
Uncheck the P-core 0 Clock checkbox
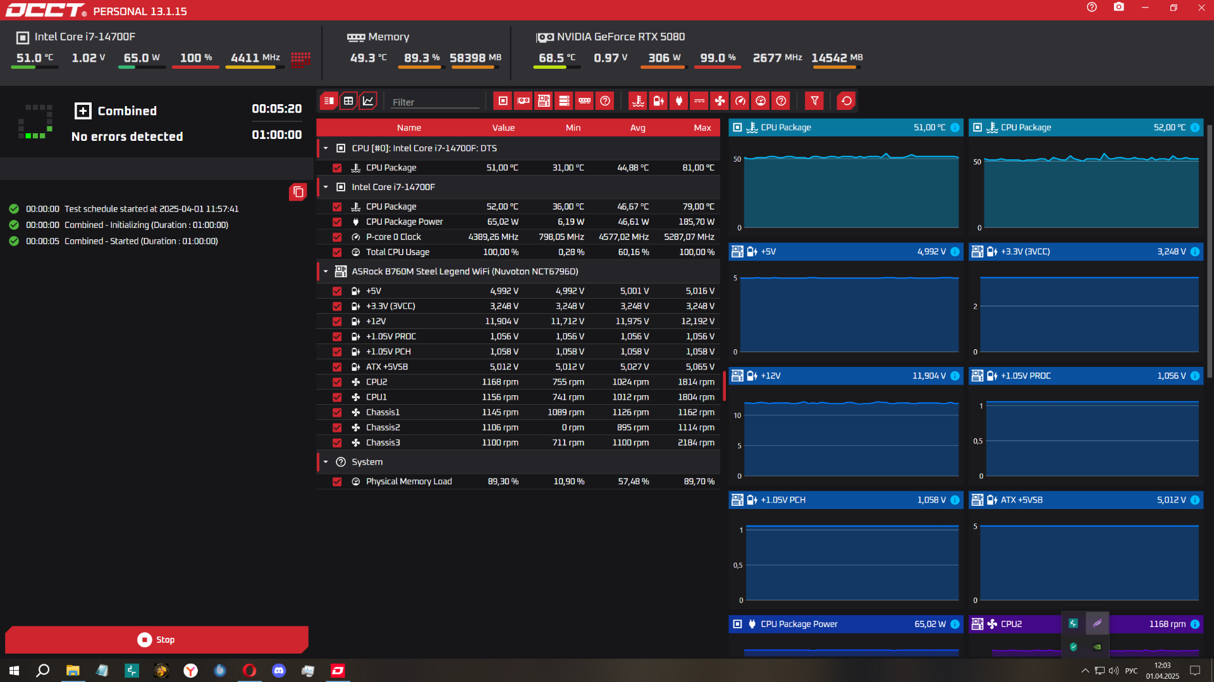pos(337,237)
